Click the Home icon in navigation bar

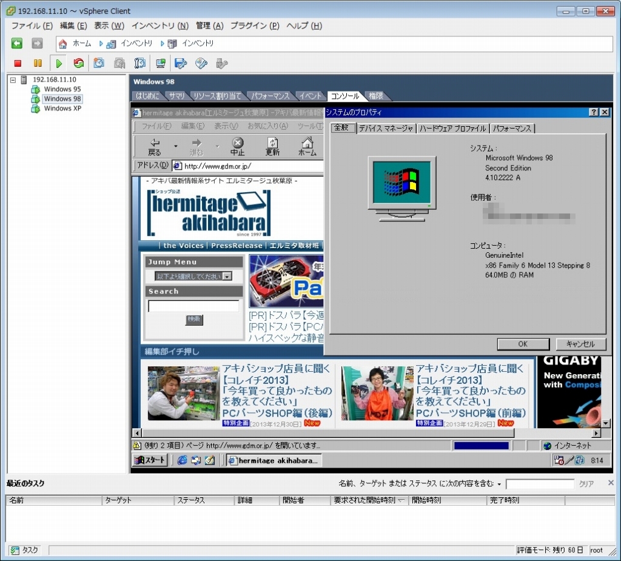click(x=62, y=44)
